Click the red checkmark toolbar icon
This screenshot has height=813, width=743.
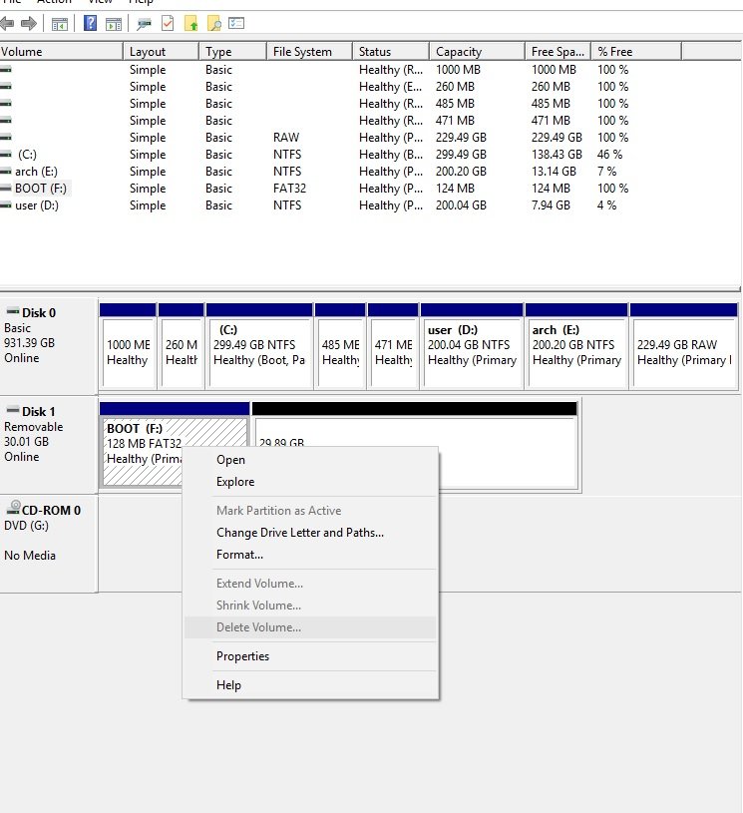point(168,23)
